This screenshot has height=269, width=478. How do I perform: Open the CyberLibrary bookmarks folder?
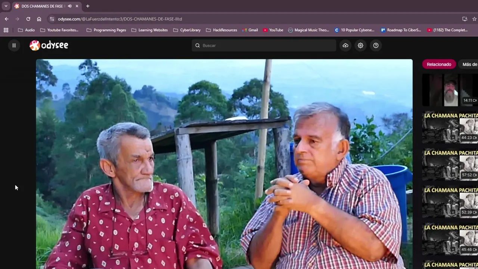coord(187,30)
